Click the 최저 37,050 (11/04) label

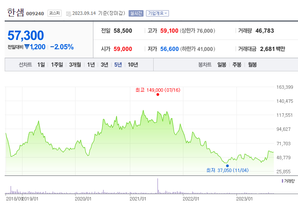coord(227,170)
